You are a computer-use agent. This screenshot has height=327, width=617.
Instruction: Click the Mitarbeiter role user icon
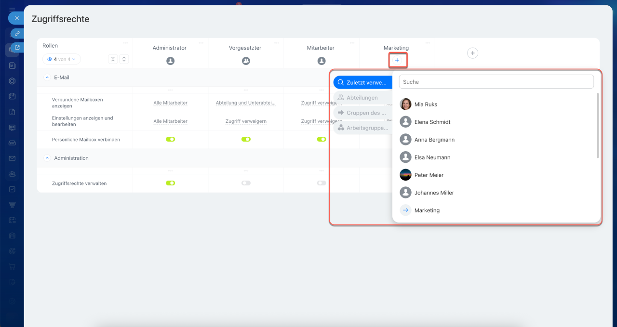(322, 61)
